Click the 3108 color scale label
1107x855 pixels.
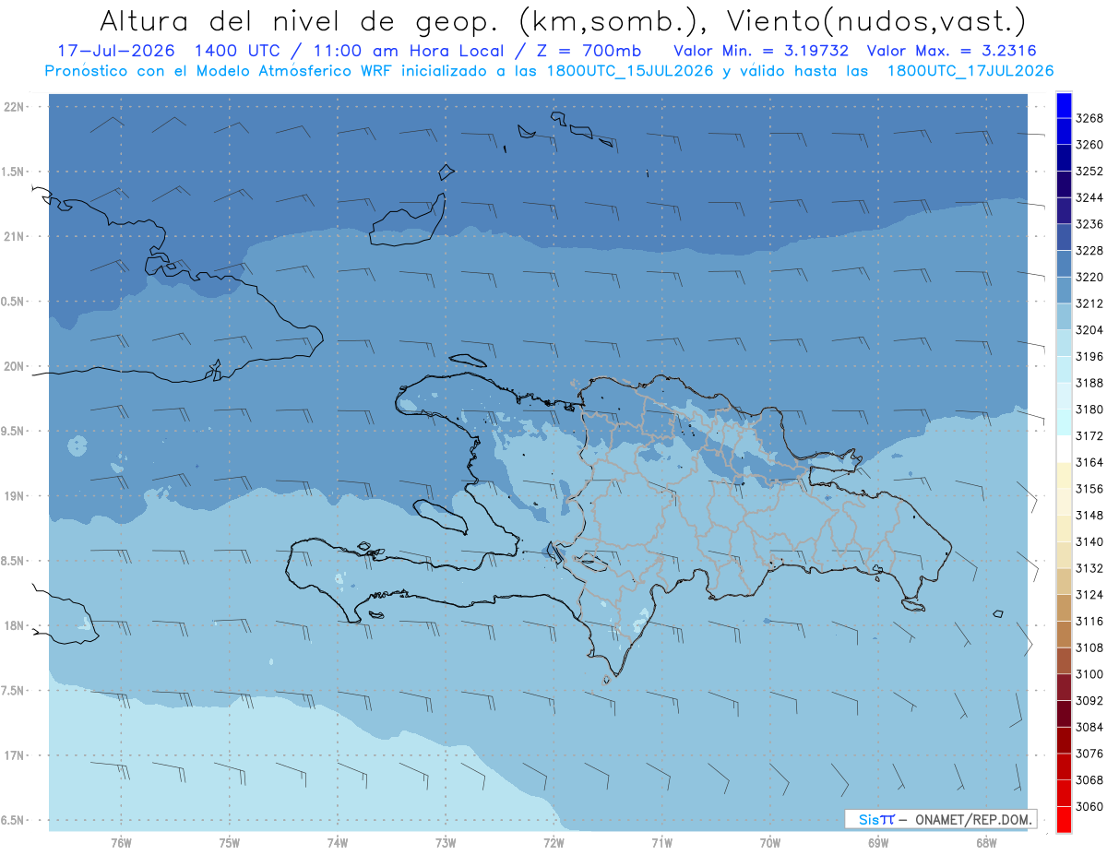coord(1089,647)
